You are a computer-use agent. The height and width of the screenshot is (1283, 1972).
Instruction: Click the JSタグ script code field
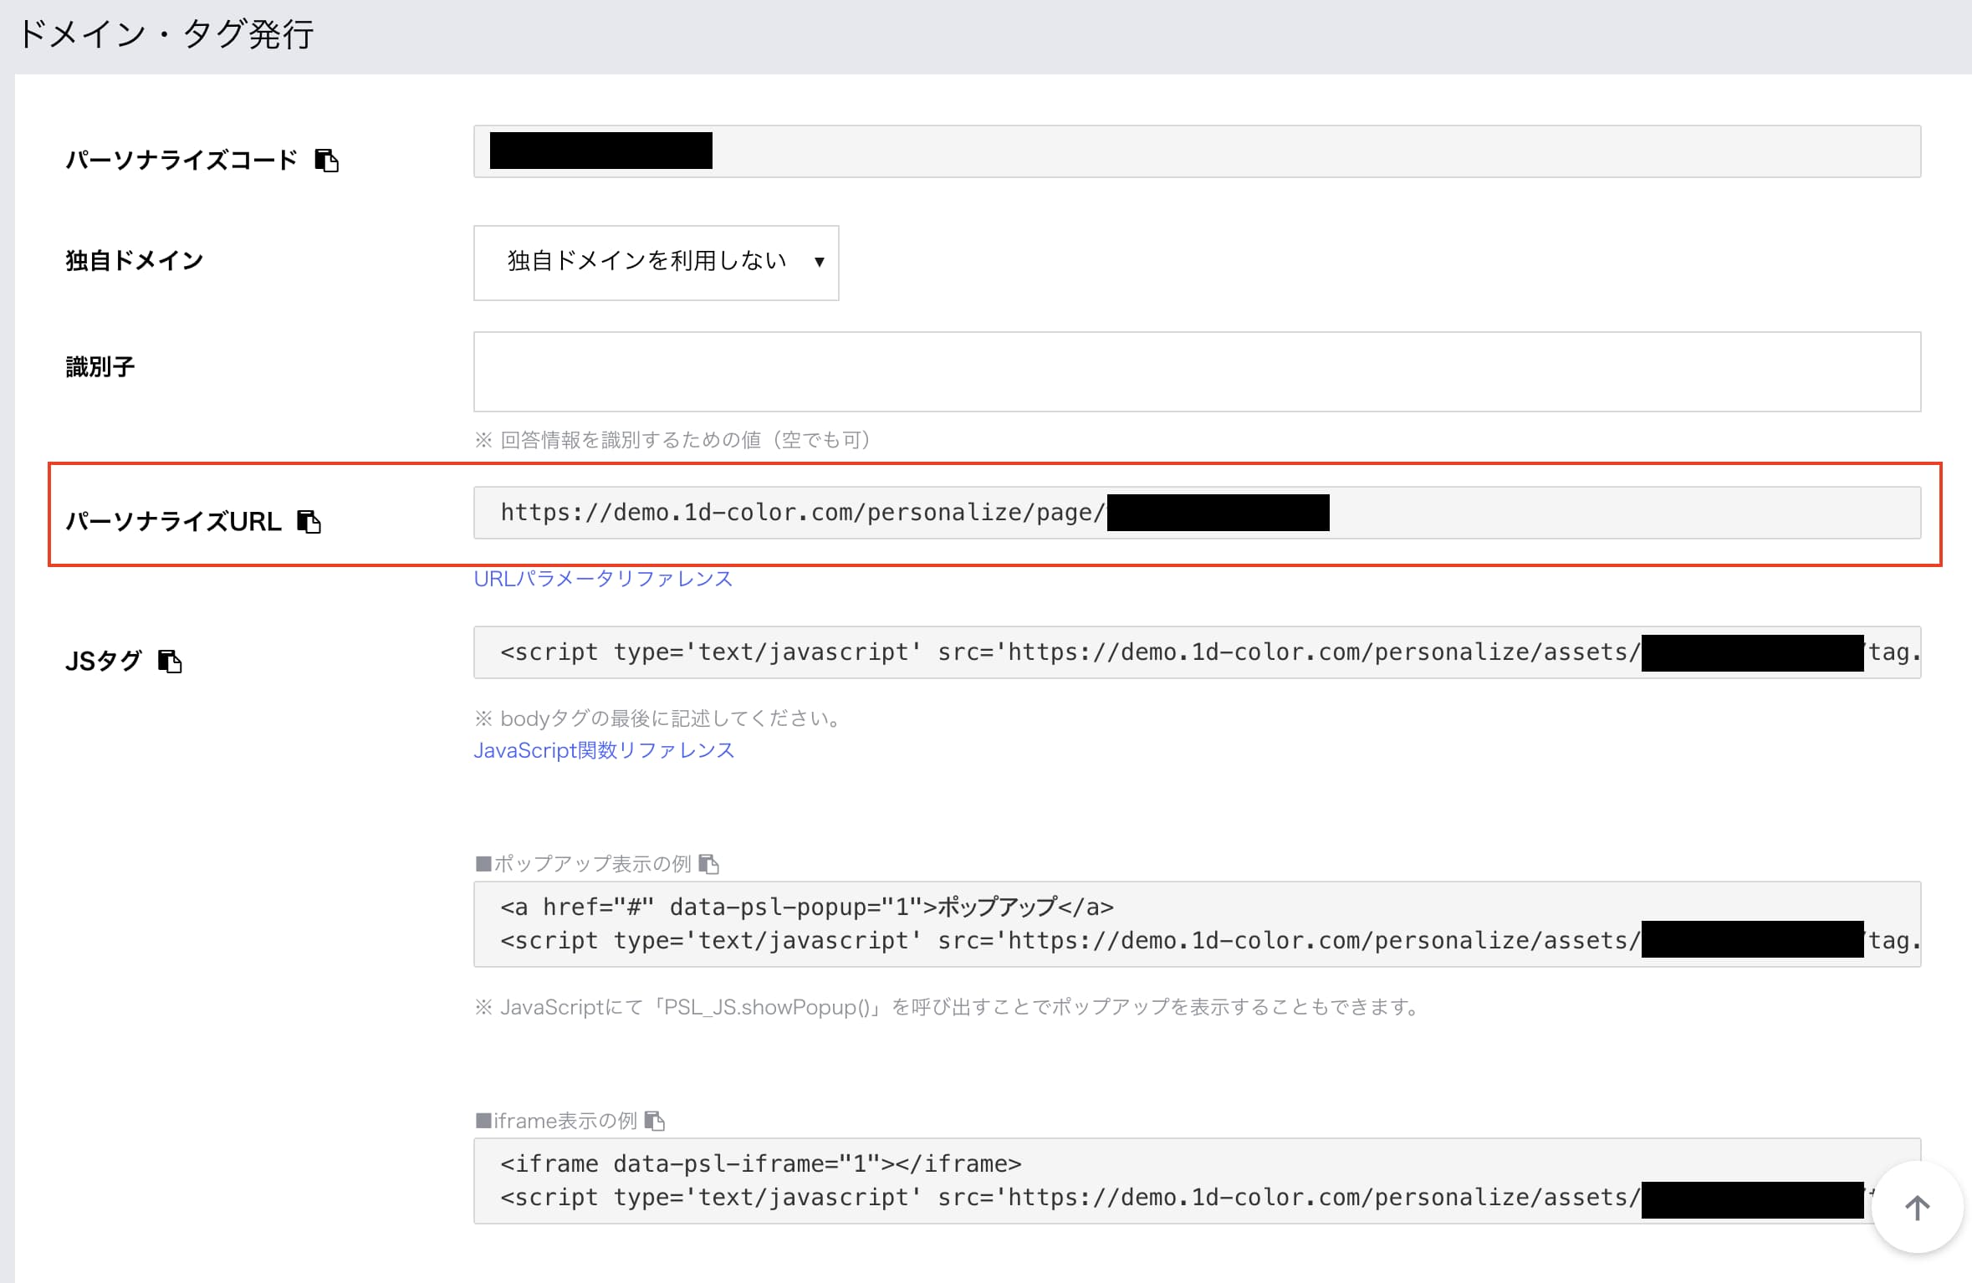click(x=1197, y=652)
